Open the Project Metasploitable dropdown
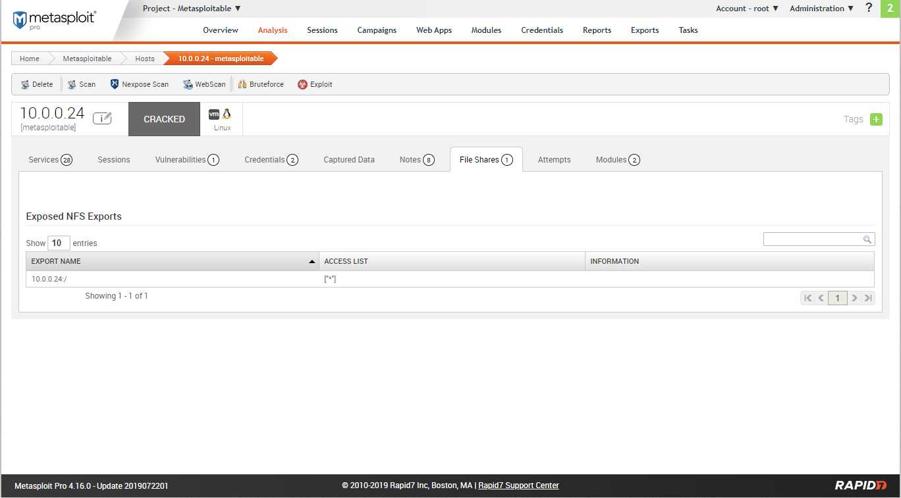The width and height of the screenshot is (901, 498). (192, 9)
